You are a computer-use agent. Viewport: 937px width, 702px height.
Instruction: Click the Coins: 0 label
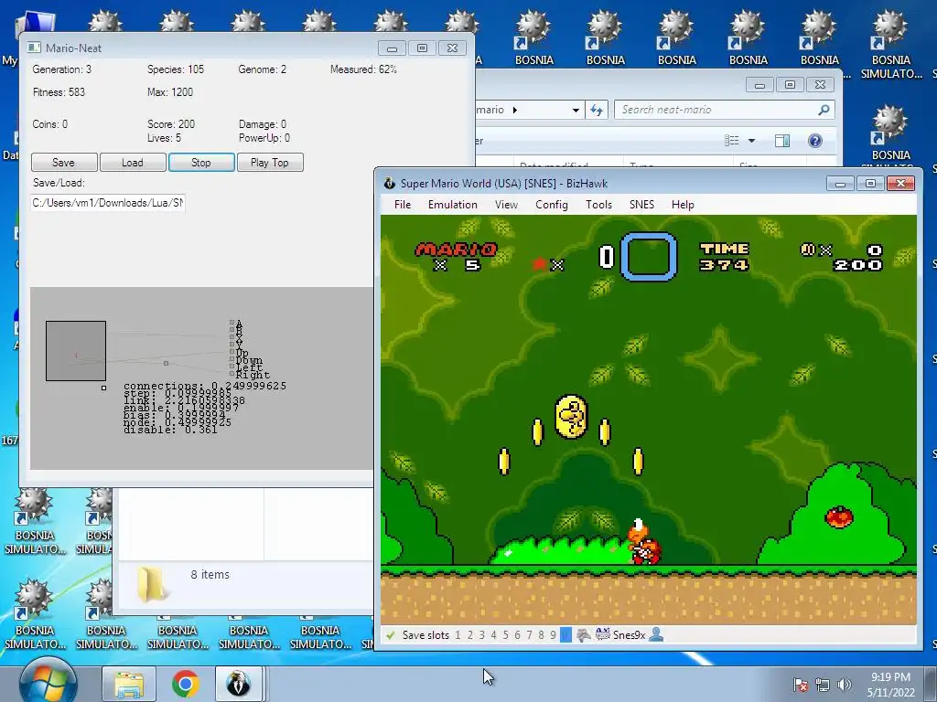tap(50, 124)
